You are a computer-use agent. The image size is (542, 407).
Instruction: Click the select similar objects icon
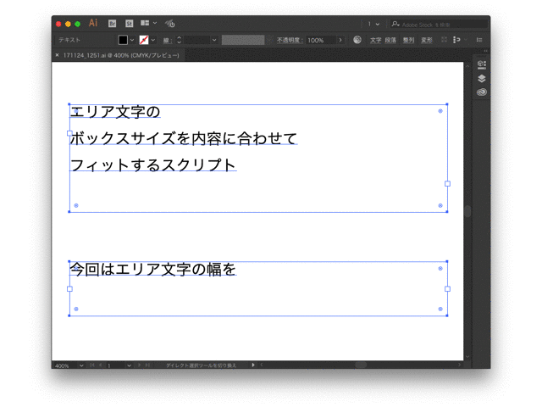[456, 40]
